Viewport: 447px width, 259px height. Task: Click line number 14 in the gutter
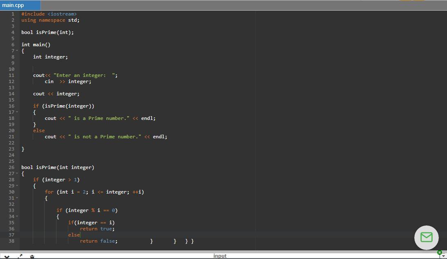click(x=12, y=94)
